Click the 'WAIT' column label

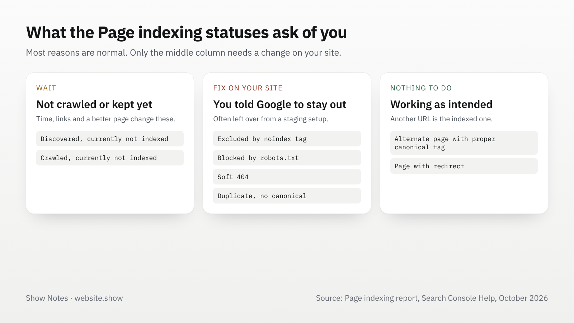[x=46, y=88]
